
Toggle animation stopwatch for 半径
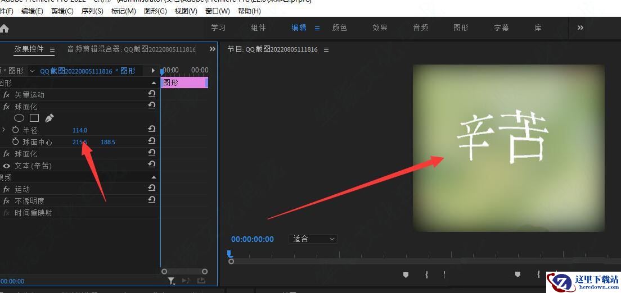coord(15,130)
